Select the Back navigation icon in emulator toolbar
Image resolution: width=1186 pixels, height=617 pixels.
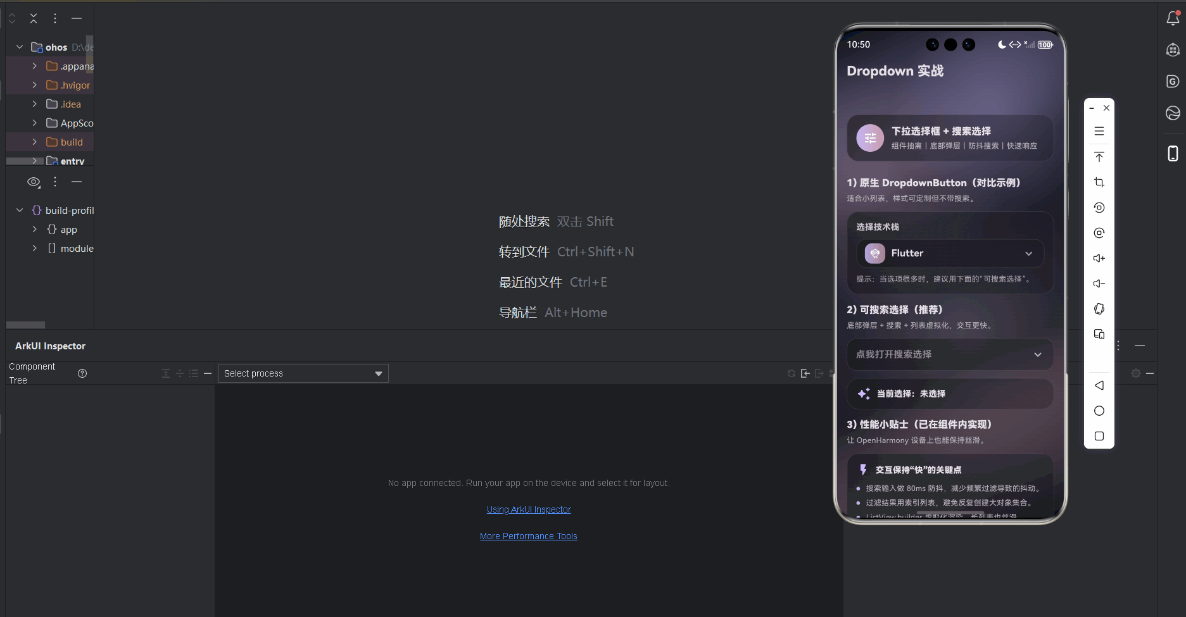[1099, 385]
